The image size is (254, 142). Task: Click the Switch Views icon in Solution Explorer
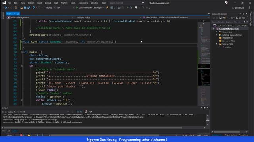pyautogui.click(x=224, y=18)
